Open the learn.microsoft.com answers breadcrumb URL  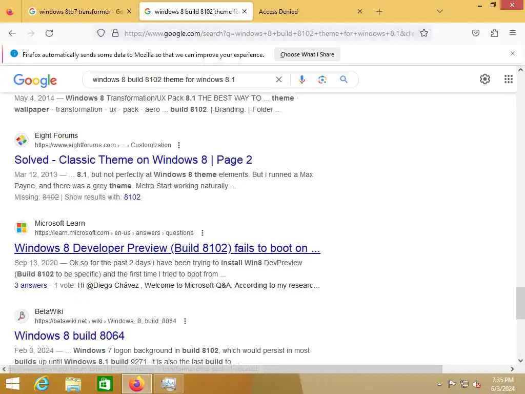coord(114,233)
